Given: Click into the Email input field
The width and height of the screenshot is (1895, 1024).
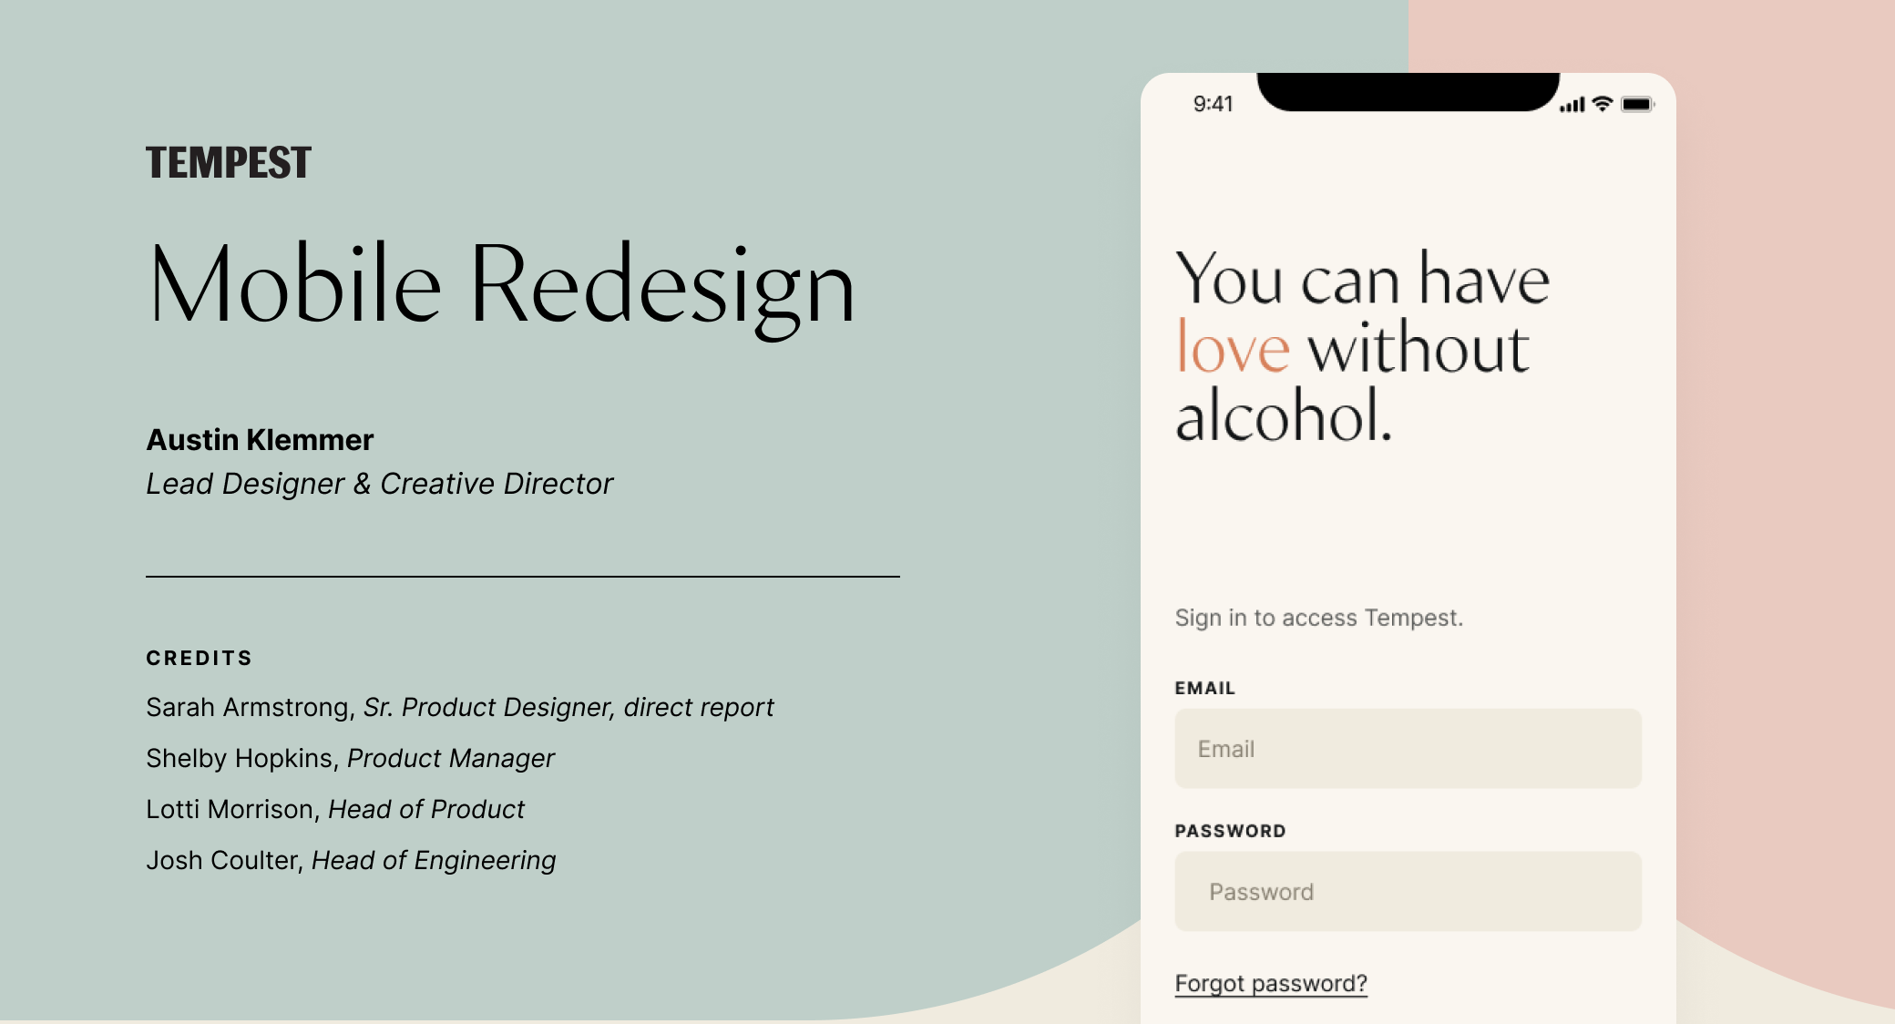Looking at the screenshot, I should 1408,749.
